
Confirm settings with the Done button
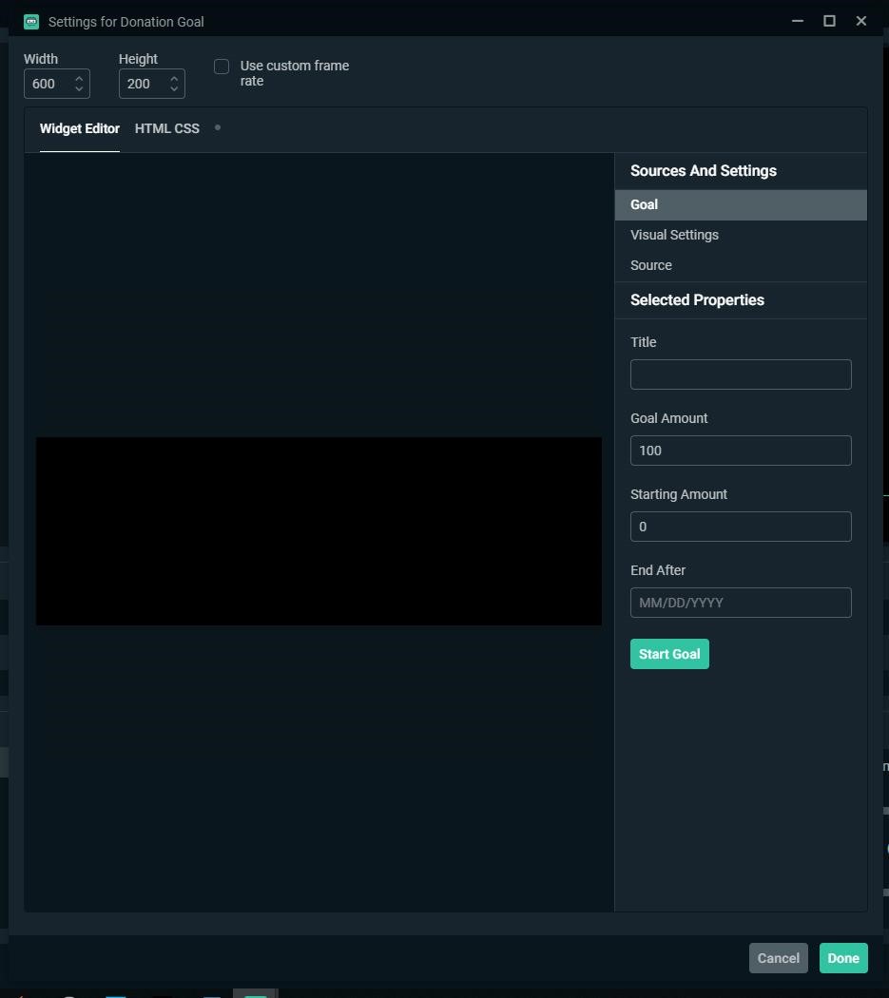[842, 958]
